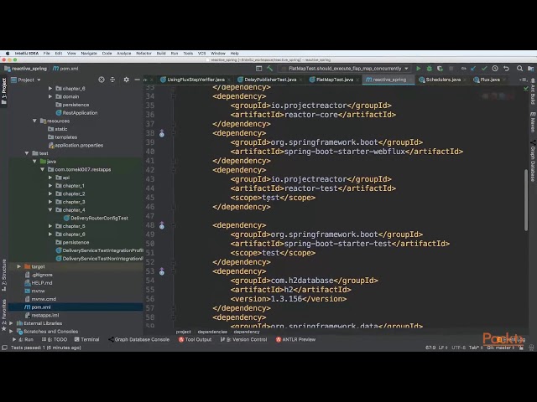This screenshot has height=402, width=537.
Task: Collapse the resources folder
Action: coord(34,121)
